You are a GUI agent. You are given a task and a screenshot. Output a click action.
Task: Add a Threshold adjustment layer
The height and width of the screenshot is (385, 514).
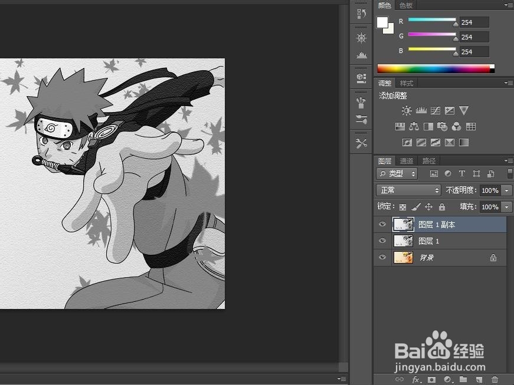[436, 143]
